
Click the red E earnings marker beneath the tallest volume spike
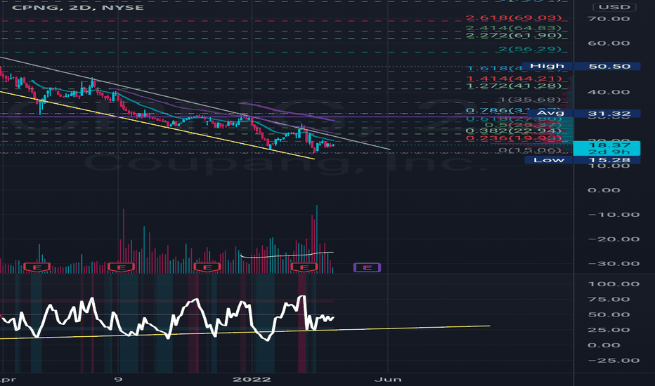coord(304,267)
